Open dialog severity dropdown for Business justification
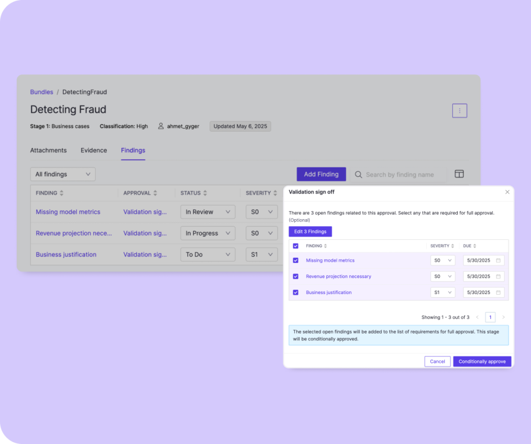Viewport: 531px width, 444px height. (x=443, y=292)
